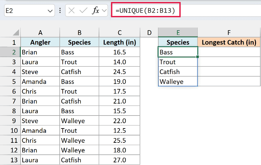The image size is (261, 165).
Task: Expand the Name Box dropdown arrow
Action: pyautogui.click(x=50, y=11)
